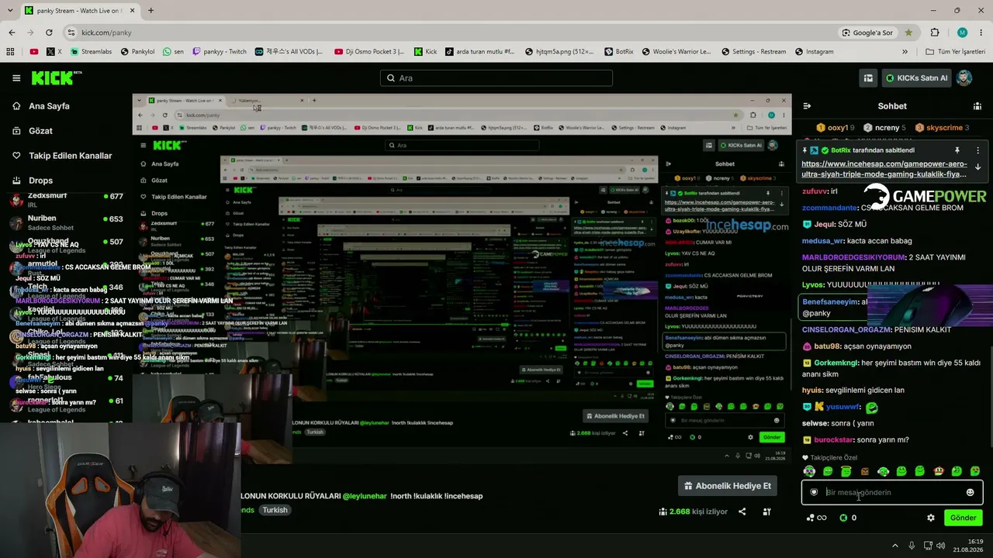The image size is (993, 558).
Task: Go back in the browser
Action: click(12, 33)
